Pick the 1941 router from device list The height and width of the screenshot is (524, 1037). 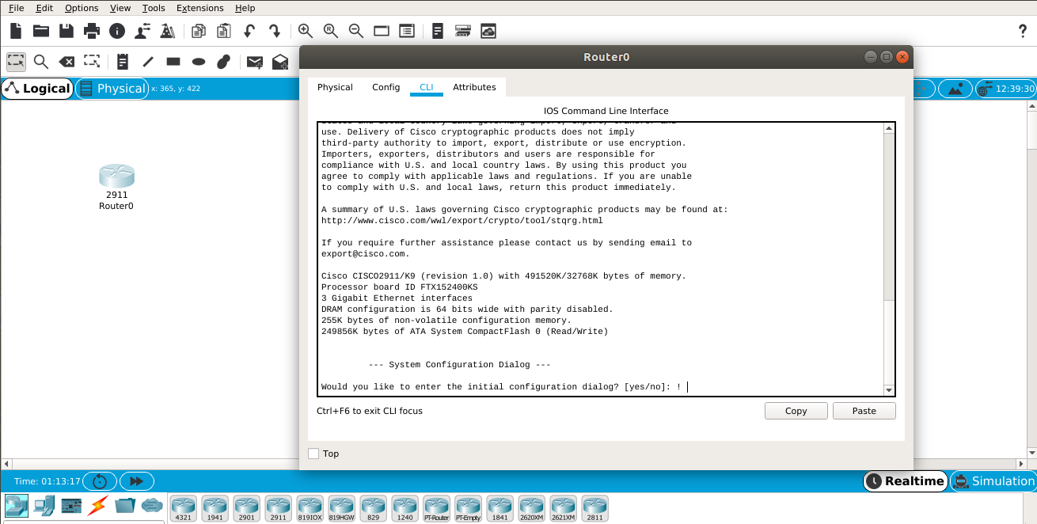click(x=215, y=508)
